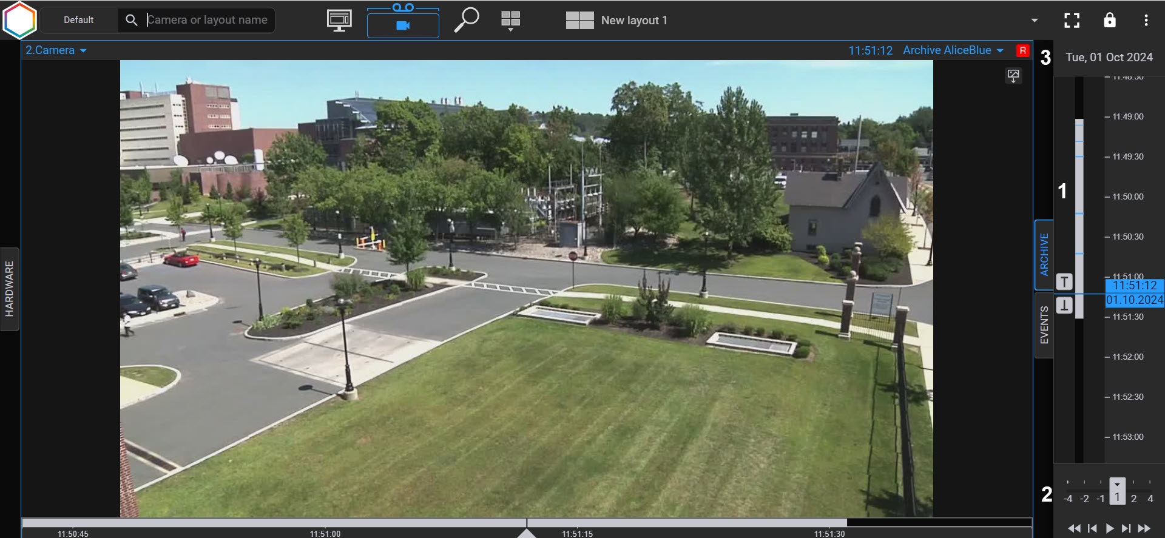Switch to live monitor mode icon
The image size is (1165, 538).
tap(339, 21)
